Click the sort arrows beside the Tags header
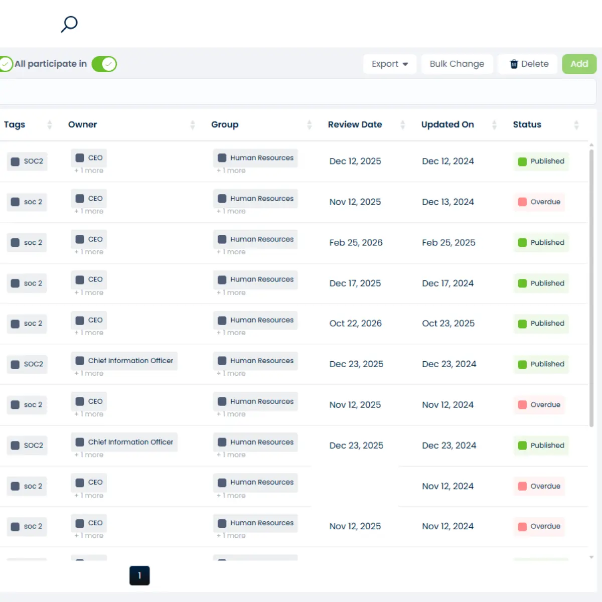The width and height of the screenshot is (602, 602). click(49, 125)
